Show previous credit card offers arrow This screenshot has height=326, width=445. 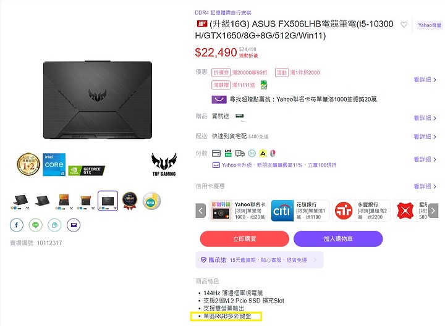click(201, 211)
